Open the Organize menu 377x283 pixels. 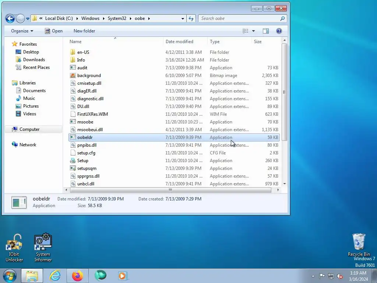(22, 31)
